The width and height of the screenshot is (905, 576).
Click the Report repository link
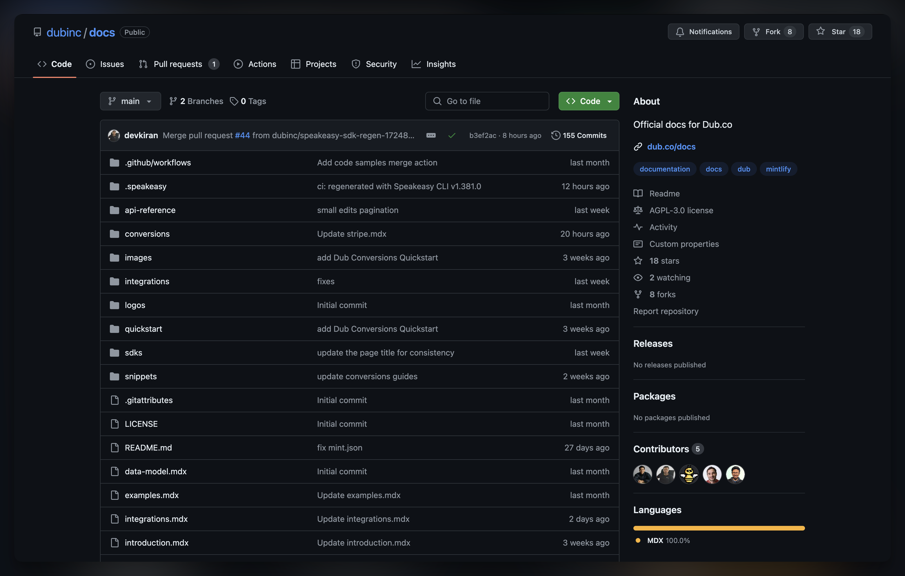coord(666,311)
